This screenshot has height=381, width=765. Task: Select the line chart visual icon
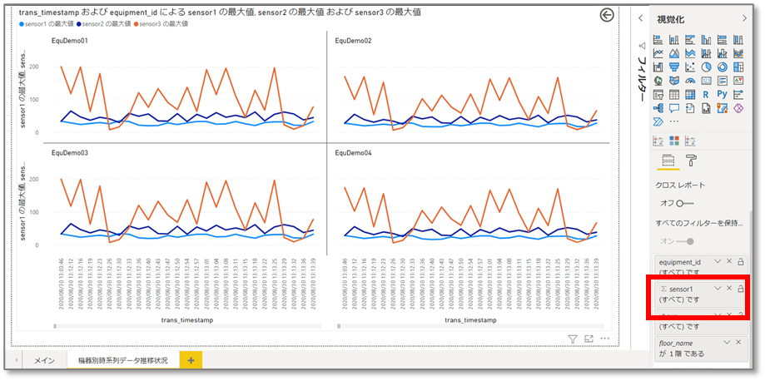pyautogui.click(x=658, y=53)
